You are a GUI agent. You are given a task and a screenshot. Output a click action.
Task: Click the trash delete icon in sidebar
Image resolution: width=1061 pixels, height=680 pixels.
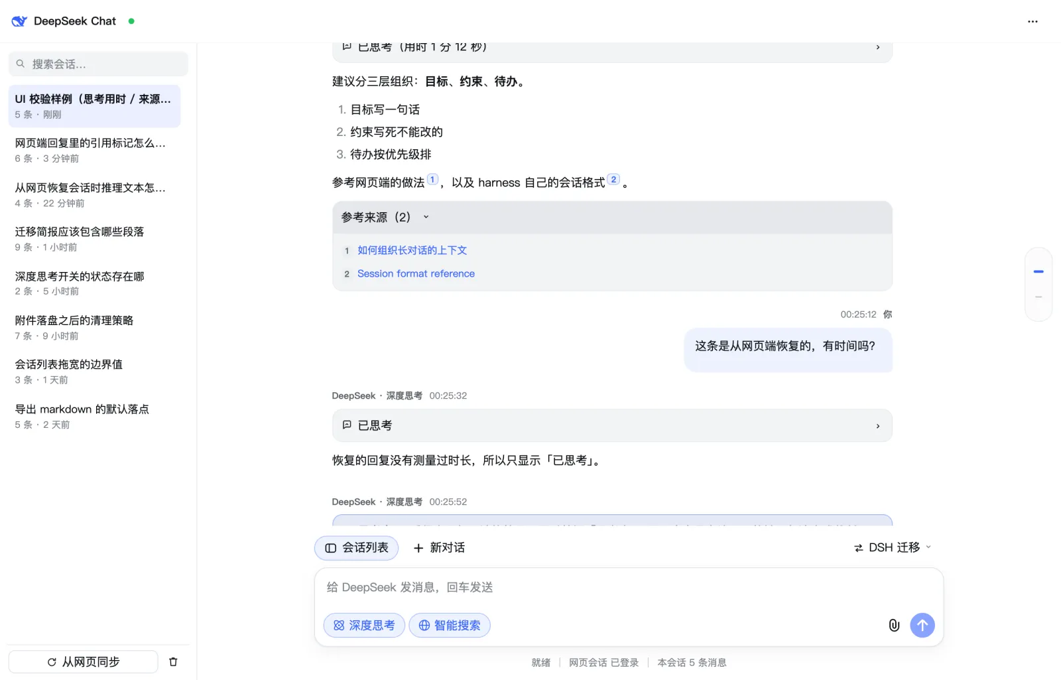click(x=173, y=661)
